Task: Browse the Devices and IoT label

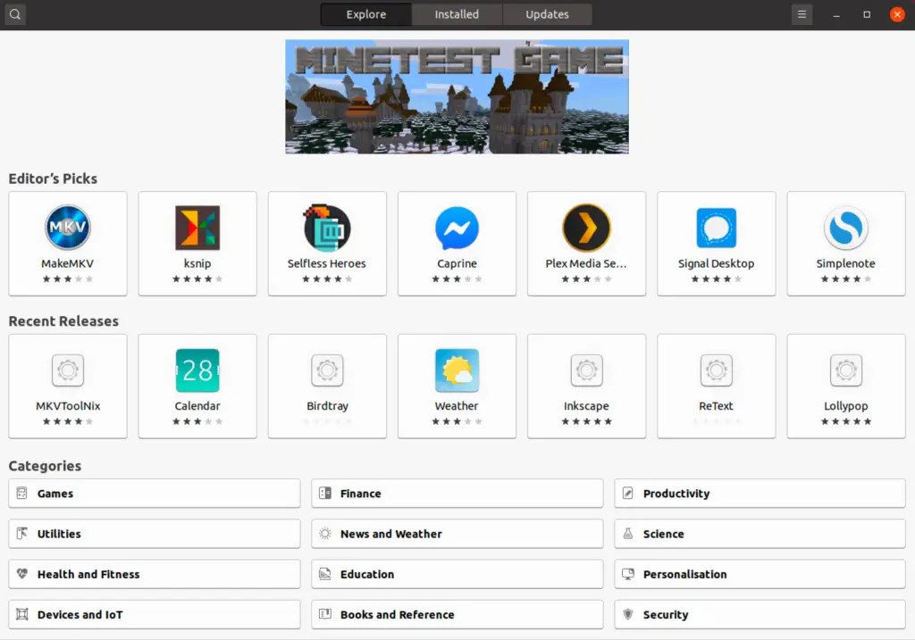Action: pos(80,614)
